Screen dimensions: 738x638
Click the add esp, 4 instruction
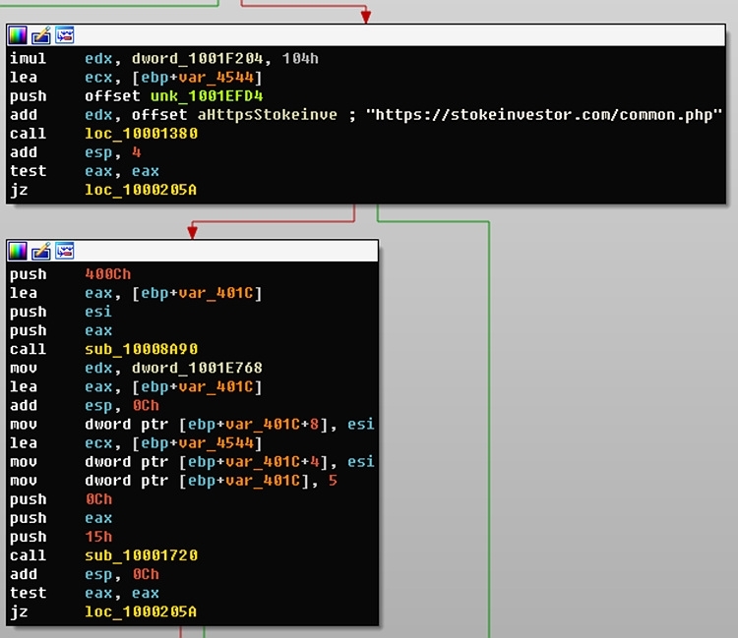pyautogui.click(x=75, y=152)
